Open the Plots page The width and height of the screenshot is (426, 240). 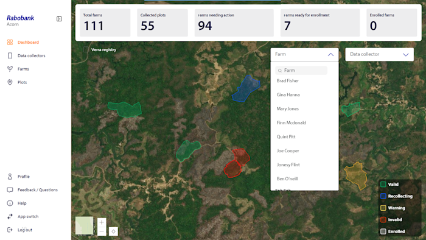tap(22, 82)
